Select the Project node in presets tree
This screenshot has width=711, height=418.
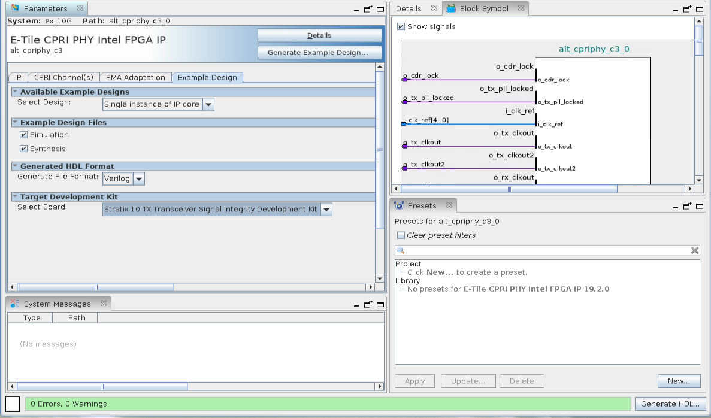(408, 264)
